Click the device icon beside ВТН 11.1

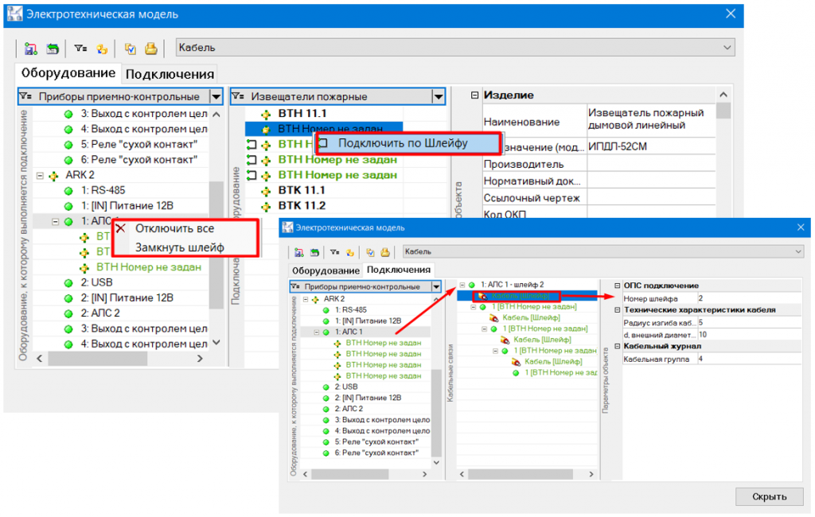point(267,114)
